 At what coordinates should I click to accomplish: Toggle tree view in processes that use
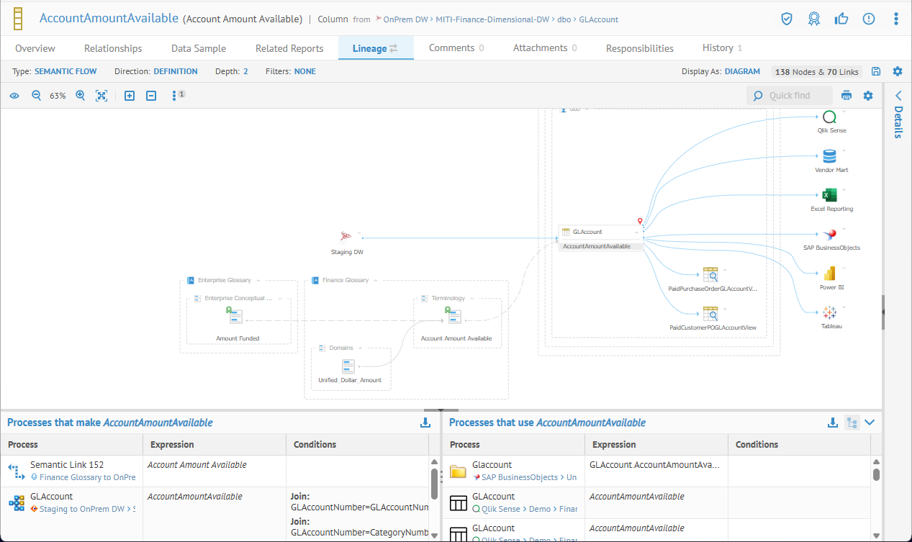pyautogui.click(x=852, y=423)
